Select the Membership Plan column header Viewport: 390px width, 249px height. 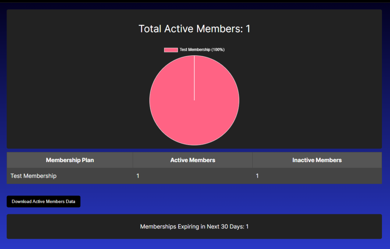[70, 160]
